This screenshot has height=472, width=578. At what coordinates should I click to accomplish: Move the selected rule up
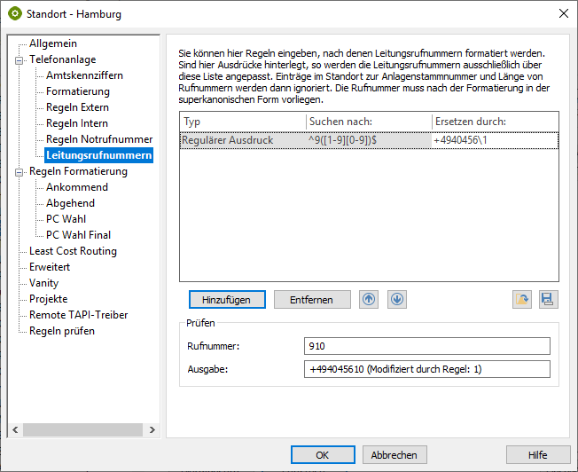(x=369, y=300)
